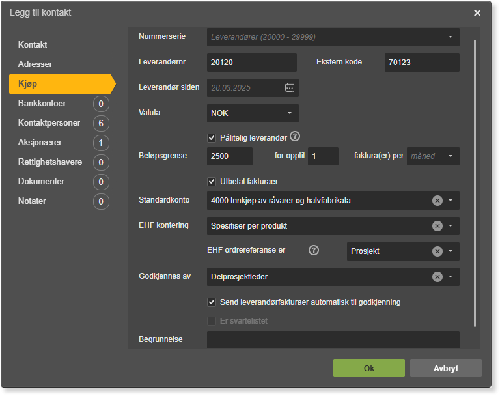Open the måned period dropdown

click(x=433, y=156)
